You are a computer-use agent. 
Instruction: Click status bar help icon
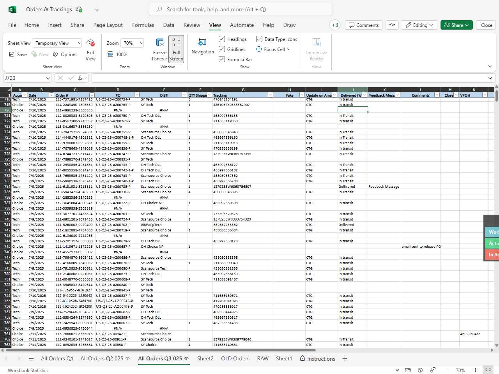pyautogui.click(x=420, y=370)
